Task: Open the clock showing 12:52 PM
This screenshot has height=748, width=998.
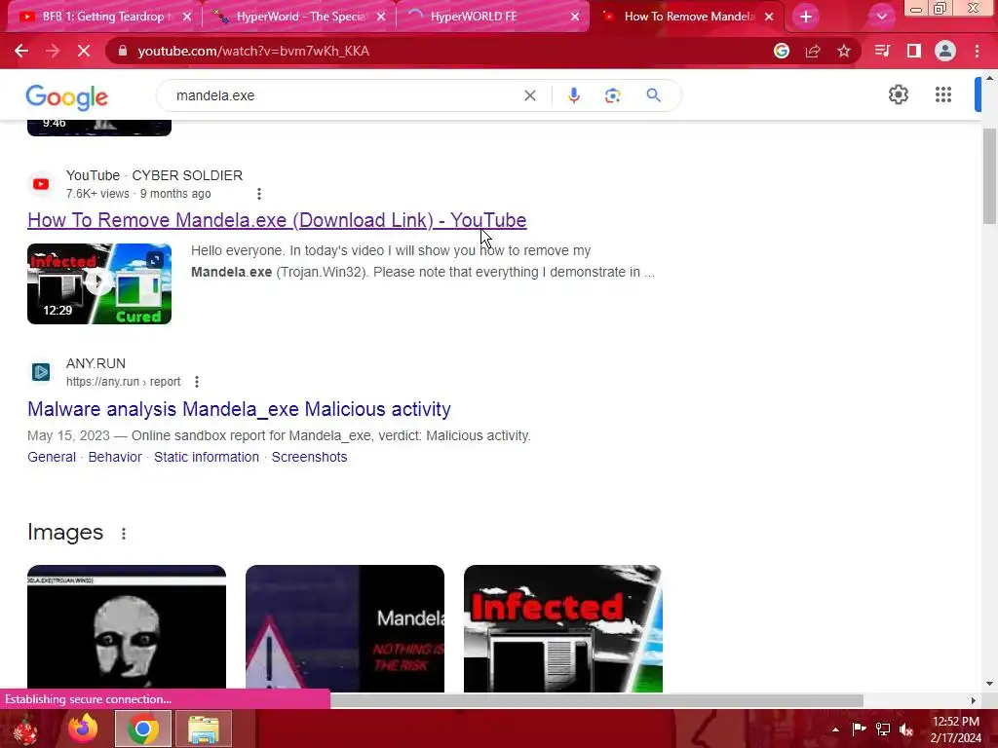Action: 955,729
